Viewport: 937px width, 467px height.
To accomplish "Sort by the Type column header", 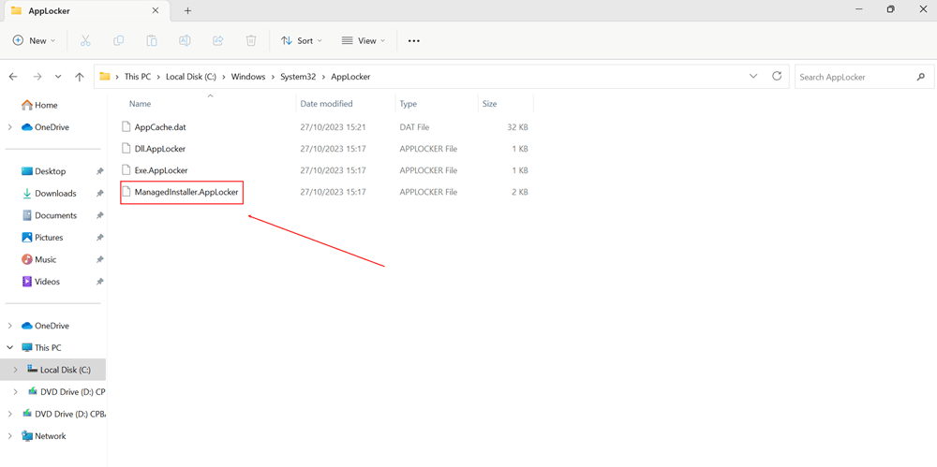I will [x=409, y=104].
